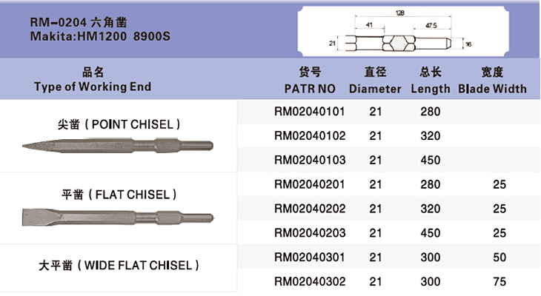Screen dimensions: 541x296
Task: Click part number RM02040202
Action: click(x=310, y=208)
